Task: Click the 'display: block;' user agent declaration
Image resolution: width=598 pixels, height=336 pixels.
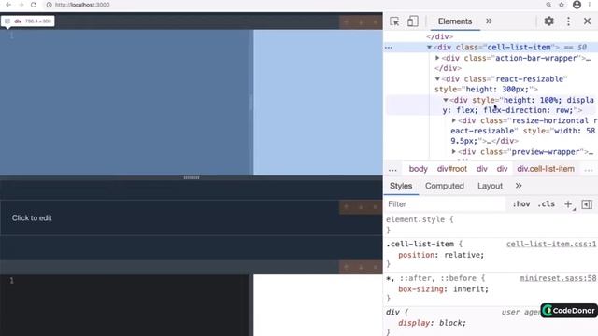Action: (432, 323)
